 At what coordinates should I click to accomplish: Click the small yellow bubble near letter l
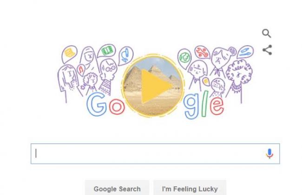click(206, 82)
